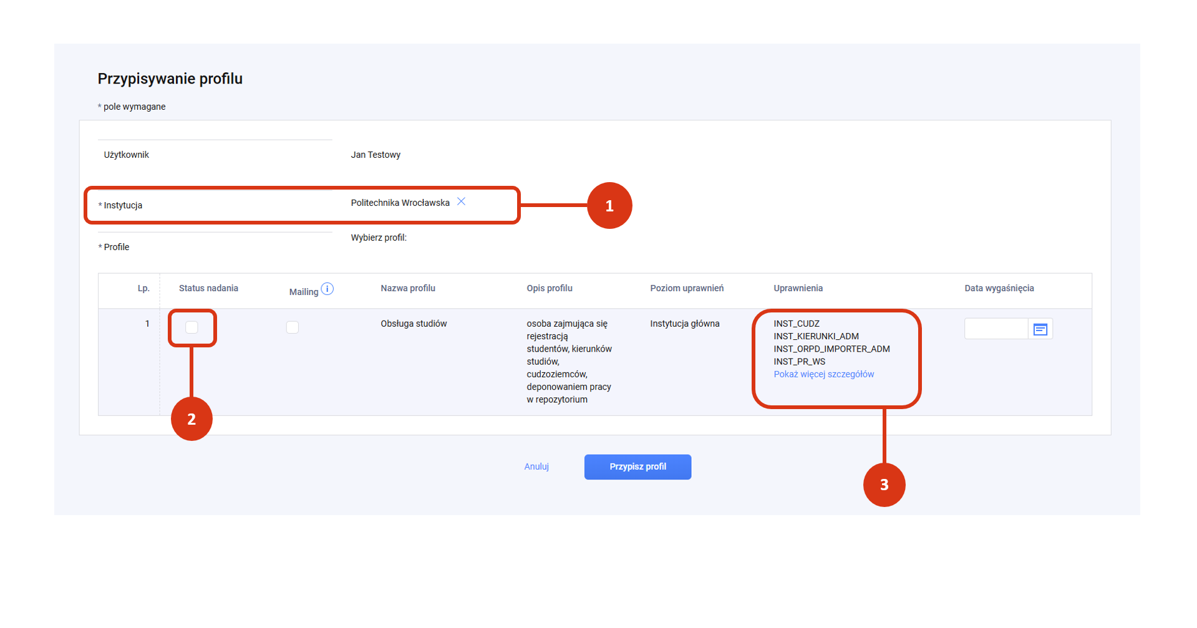Screen dimensions: 1197x628
Task: Toggle the Mailing checkbox for Obsługa studiów
Action: [292, 327]
